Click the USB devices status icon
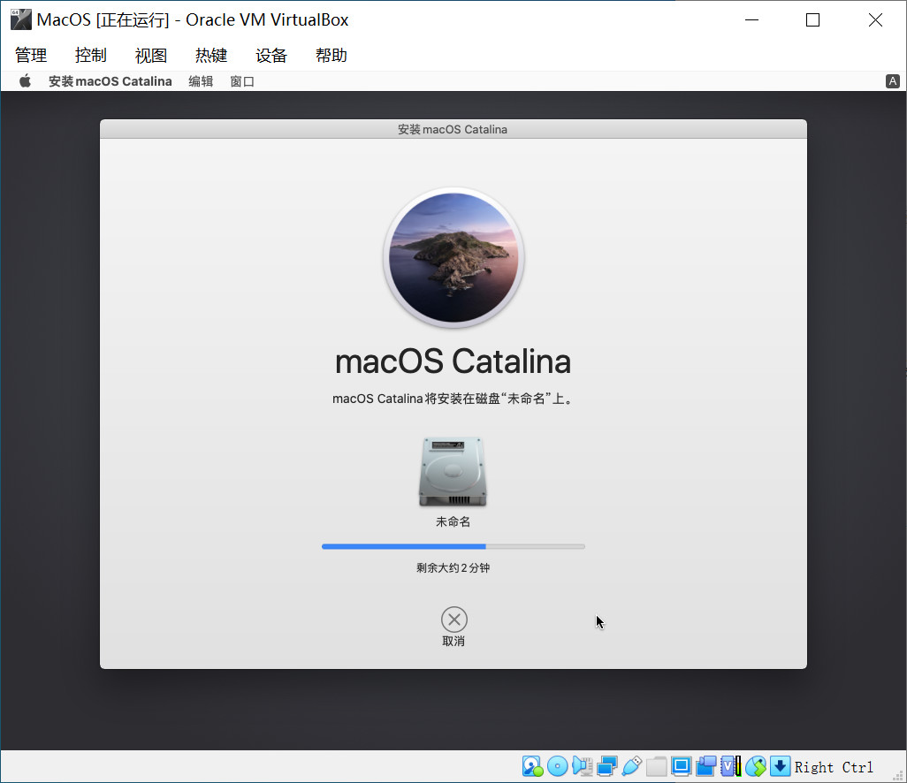 [632, 766]
